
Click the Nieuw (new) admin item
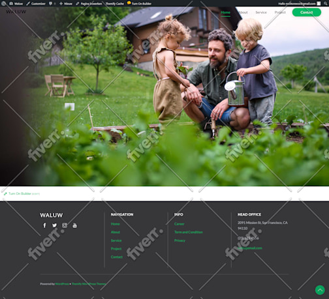(66, 3)
